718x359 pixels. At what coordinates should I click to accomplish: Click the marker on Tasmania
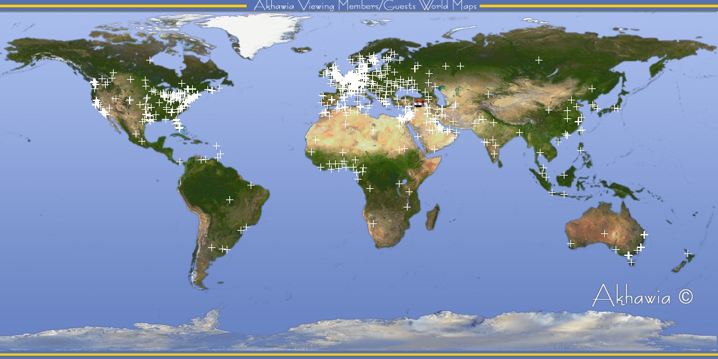[631, 262]
